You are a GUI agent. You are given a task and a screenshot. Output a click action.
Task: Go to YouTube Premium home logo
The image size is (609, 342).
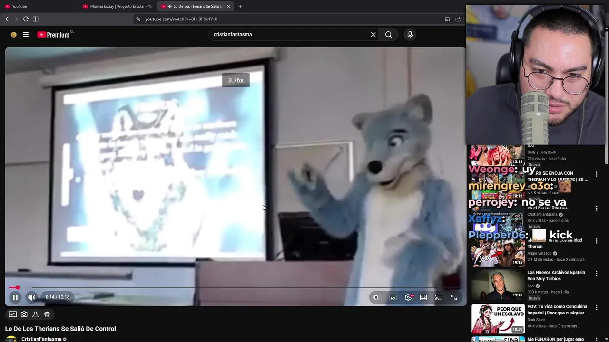[x=53, y=35]
